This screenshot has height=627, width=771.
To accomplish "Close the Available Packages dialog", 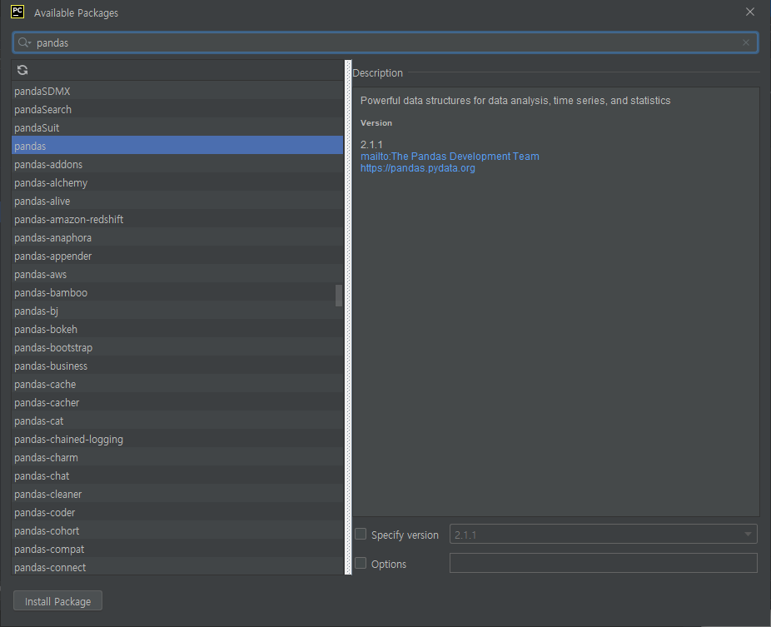I will coord(750,12).
